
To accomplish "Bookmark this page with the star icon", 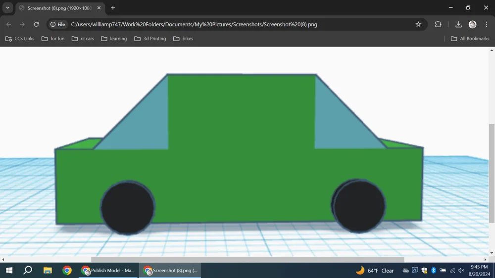I will [418, 24].
